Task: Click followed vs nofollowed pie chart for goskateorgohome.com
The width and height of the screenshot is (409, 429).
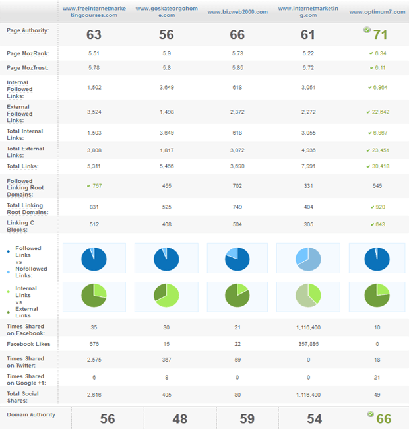Action: point(166,259)
